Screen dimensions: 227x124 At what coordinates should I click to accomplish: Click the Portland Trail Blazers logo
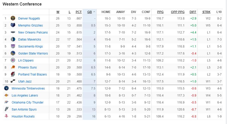13,74
